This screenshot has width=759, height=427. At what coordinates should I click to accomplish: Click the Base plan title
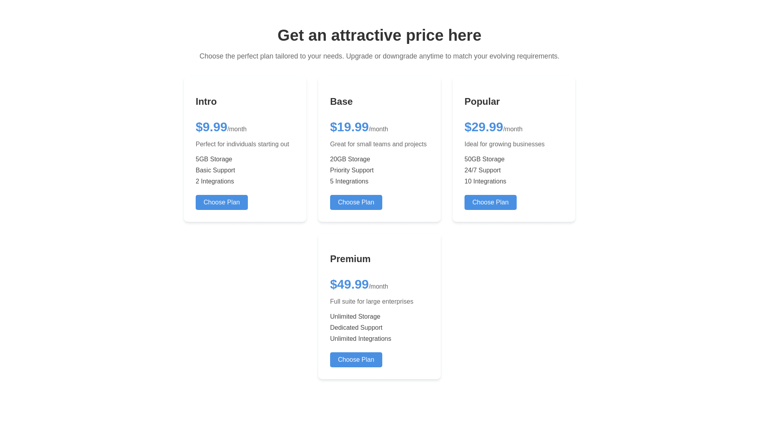point(341,102)
